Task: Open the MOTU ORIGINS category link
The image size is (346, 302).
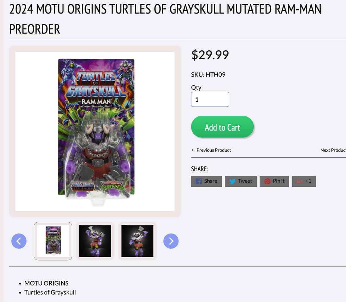Action: coord(46,283)
